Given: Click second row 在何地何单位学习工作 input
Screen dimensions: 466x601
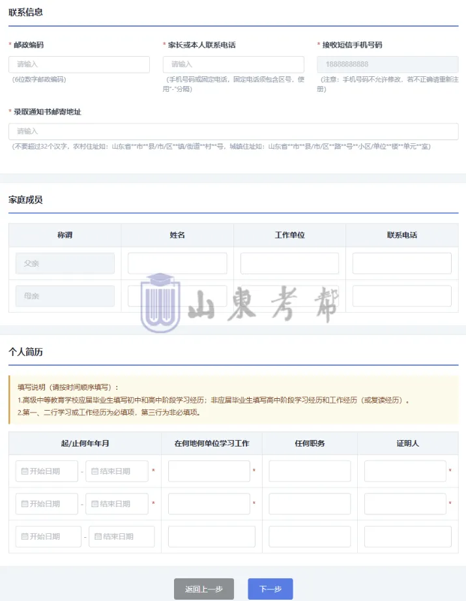Looking at the screenshot, I should (x=209, y=504).
